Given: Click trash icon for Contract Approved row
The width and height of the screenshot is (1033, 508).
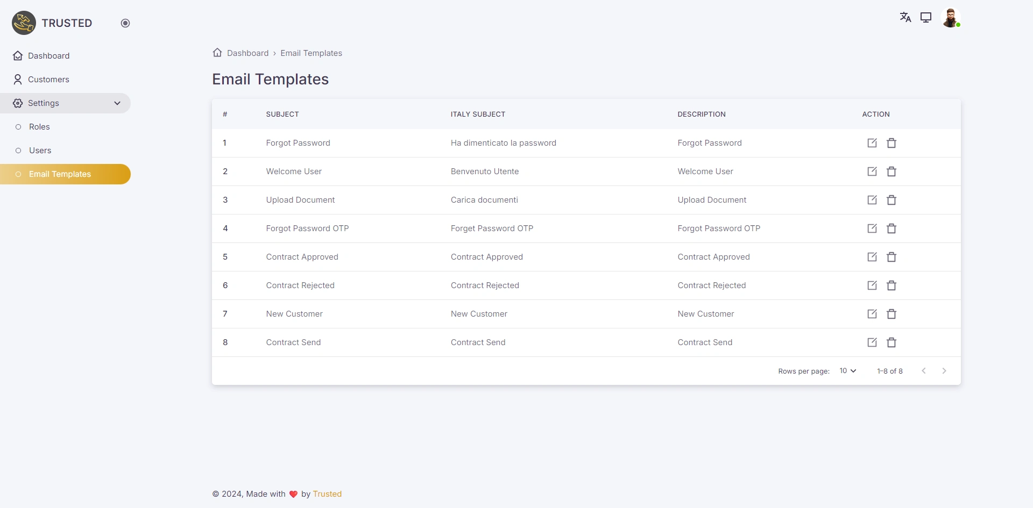Looking at the screenshot, I should coord(892,257).
